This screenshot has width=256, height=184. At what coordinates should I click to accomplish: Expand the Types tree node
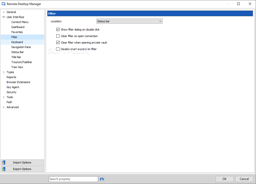(4, 72)
